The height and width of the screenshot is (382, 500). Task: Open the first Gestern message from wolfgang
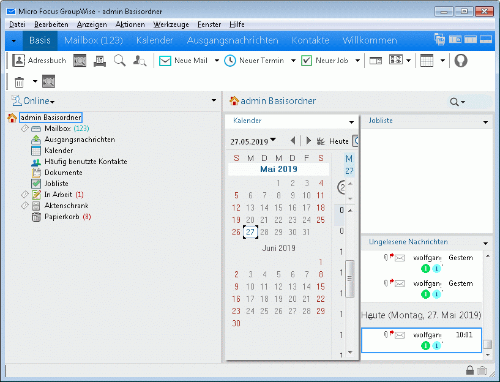pos(421,263)
